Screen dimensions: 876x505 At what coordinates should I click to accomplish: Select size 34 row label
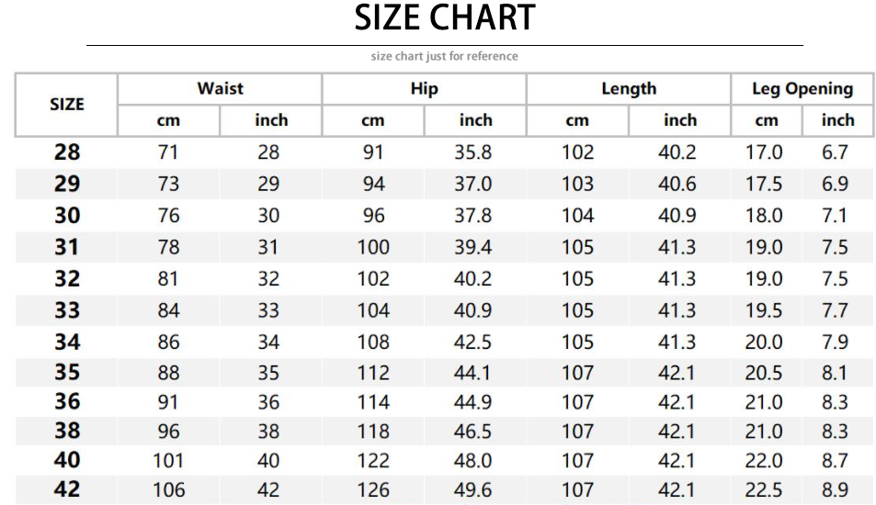(67, 342)
